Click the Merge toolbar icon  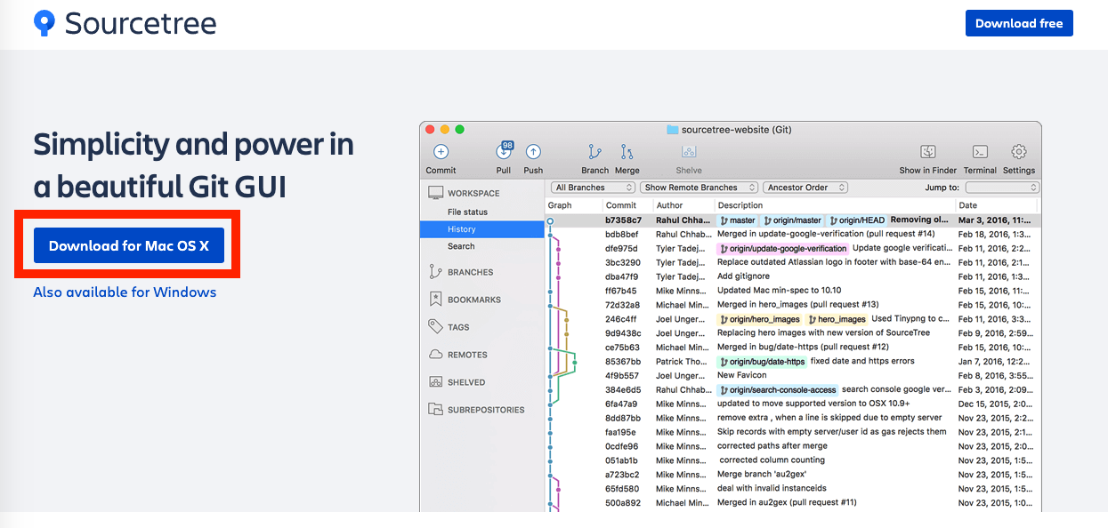coord(627,152)
